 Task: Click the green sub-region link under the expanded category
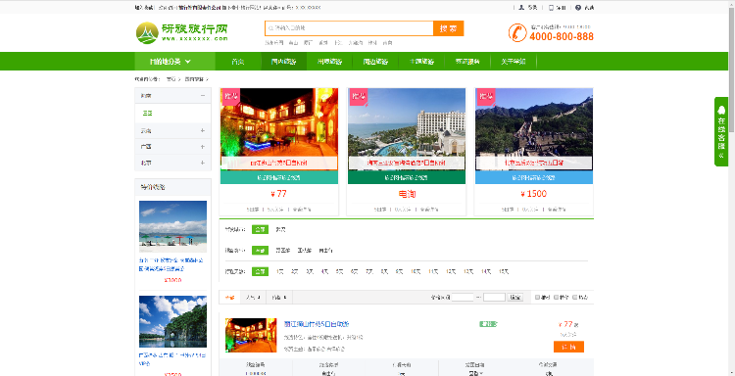147,113
